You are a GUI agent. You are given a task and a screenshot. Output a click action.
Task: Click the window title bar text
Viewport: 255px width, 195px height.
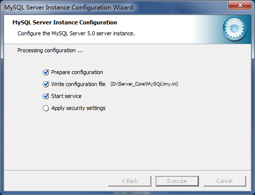(x=68, y=7)
